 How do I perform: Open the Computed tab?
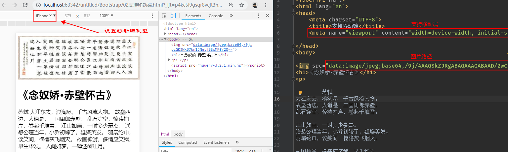coord(188,142)
